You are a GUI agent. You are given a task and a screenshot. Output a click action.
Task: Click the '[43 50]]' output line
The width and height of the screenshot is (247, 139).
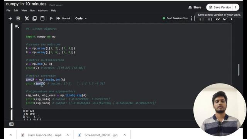30,114
